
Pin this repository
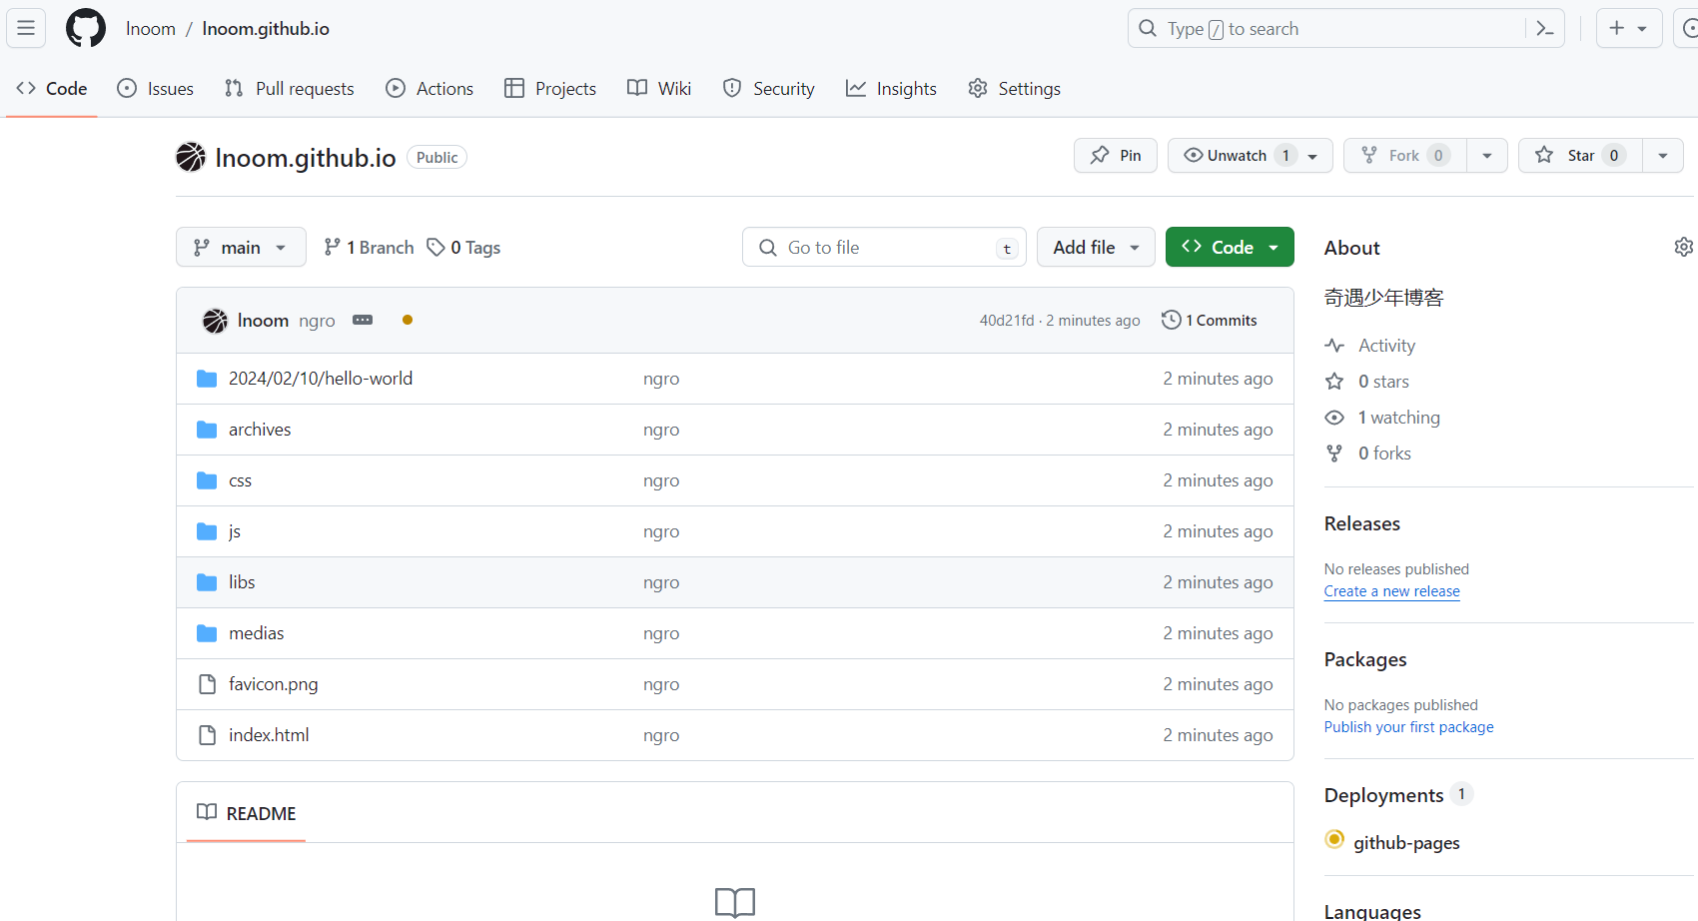tap(1116, 156)
